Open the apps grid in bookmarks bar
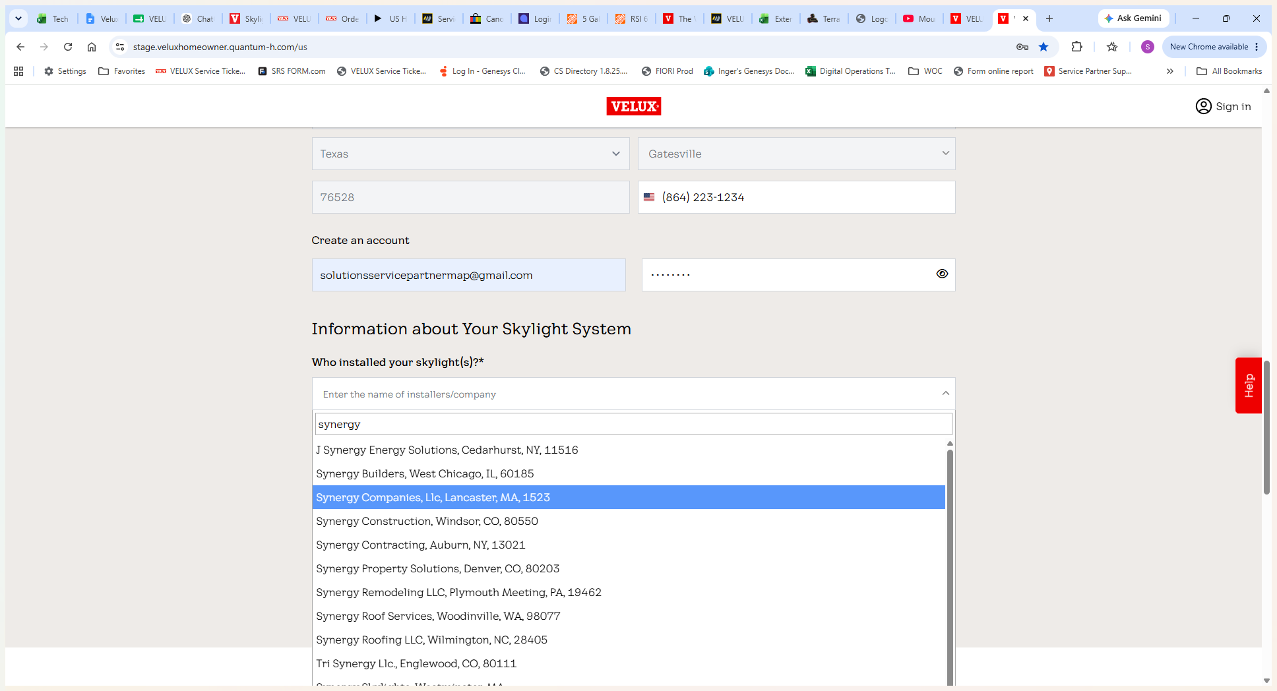This screenshot has width=1277, height=691. coord(18,71)
